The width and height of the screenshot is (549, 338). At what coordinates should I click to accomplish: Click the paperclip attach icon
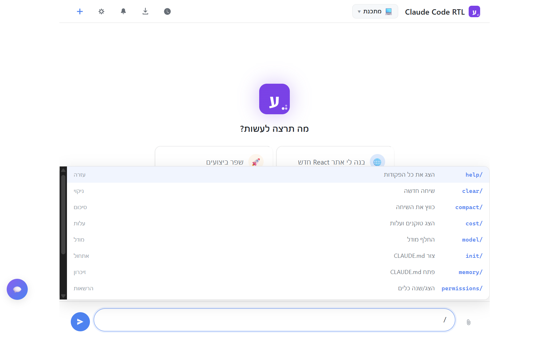tap(468, 322)
